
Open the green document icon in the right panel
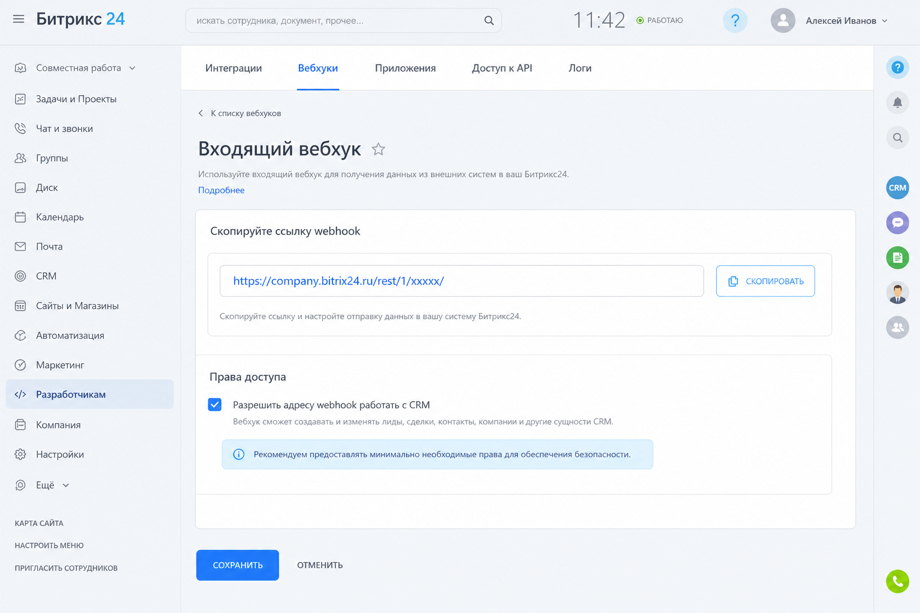tap(897, 258)
